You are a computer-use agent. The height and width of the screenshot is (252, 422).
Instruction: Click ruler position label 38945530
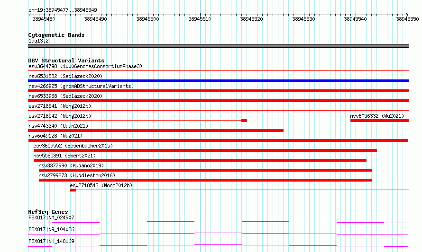[x=303, y=19]
